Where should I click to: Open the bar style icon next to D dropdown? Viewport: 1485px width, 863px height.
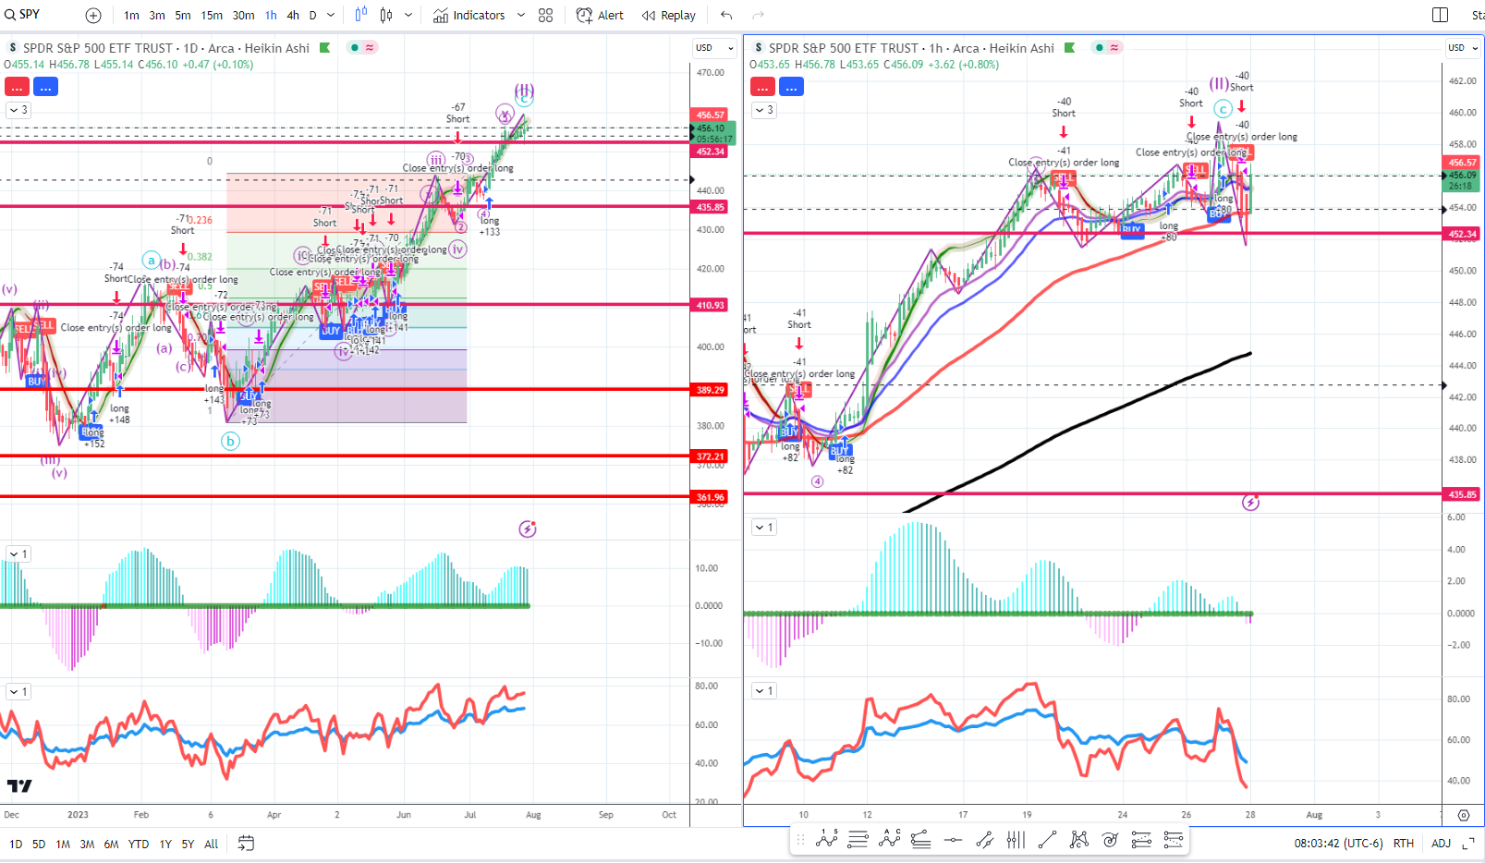(361, 15)
